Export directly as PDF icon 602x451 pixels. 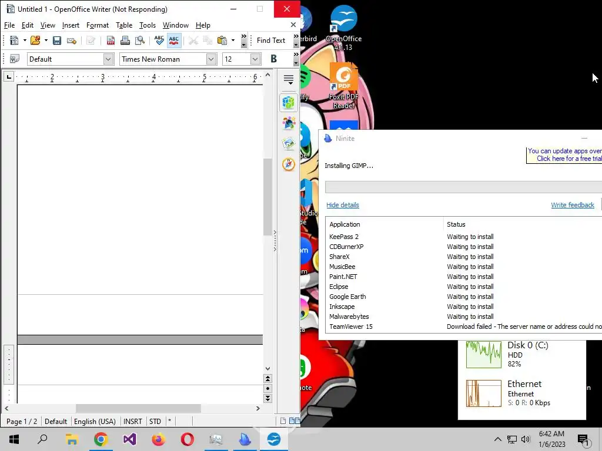[x=111, y=41]
